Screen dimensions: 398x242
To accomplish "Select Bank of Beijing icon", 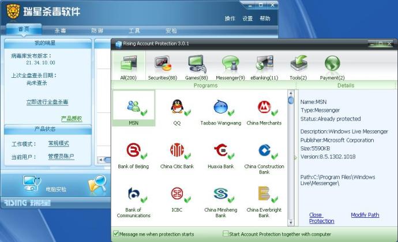I will point(133,150).
